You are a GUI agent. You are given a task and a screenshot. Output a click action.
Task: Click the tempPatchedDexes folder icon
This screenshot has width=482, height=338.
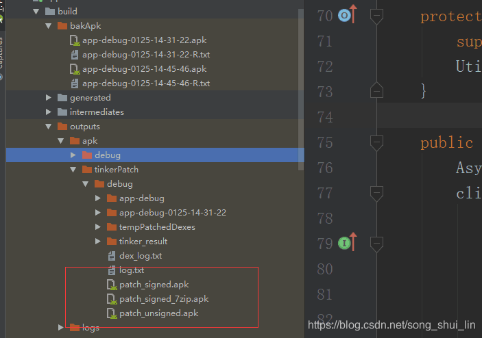click(112, 227)
